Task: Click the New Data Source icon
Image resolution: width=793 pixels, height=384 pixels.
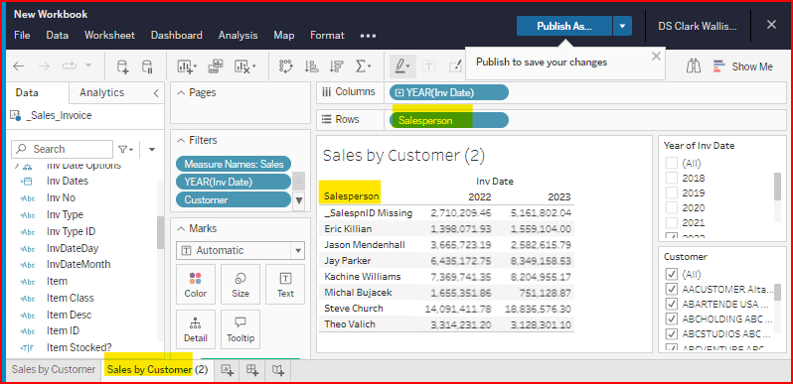Action: pos(122,66)
